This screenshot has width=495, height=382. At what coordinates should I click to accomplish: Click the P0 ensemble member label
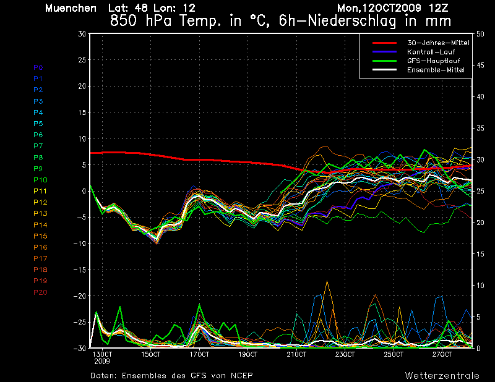coord(38,67)
